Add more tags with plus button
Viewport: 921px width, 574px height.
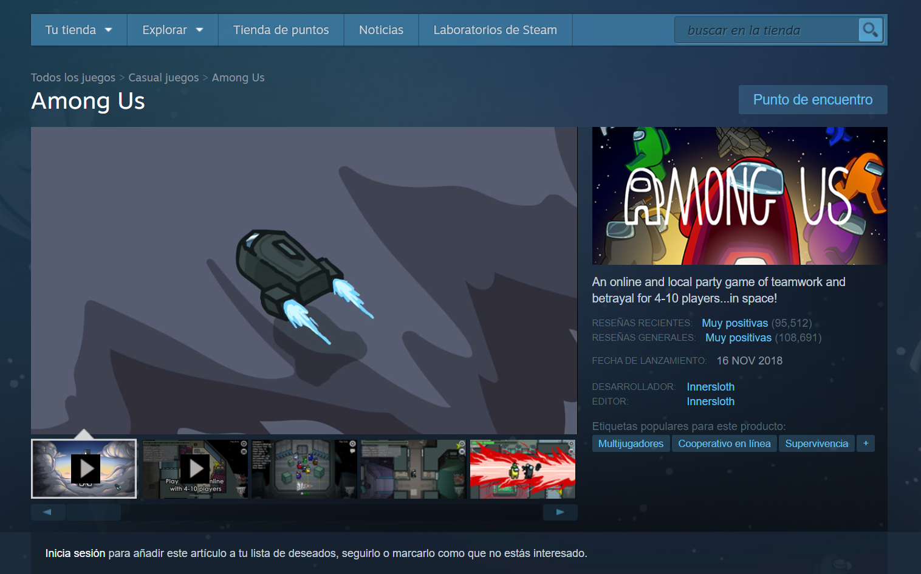click(865, 443)
